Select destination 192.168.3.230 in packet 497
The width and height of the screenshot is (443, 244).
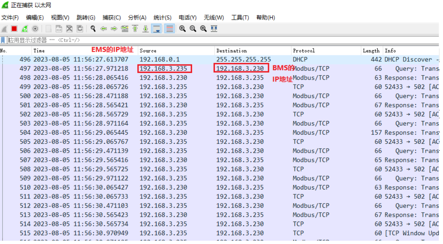240,69
